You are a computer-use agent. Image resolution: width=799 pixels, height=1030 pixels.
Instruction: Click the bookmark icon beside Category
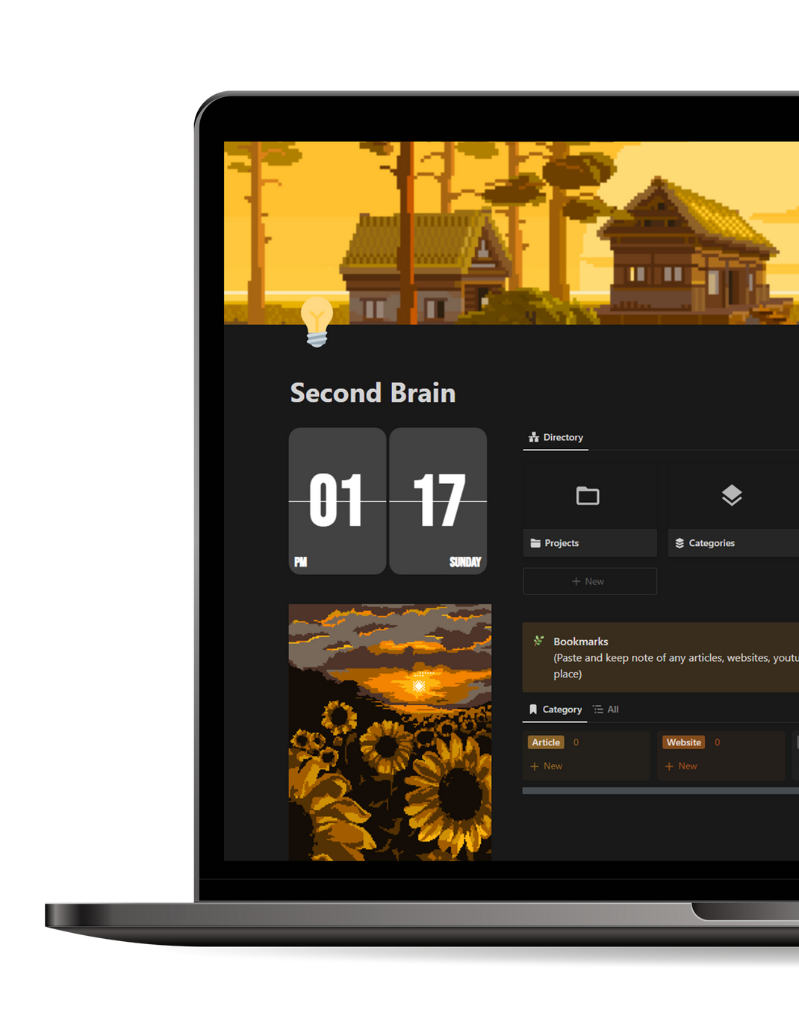[x=534, y=709]
